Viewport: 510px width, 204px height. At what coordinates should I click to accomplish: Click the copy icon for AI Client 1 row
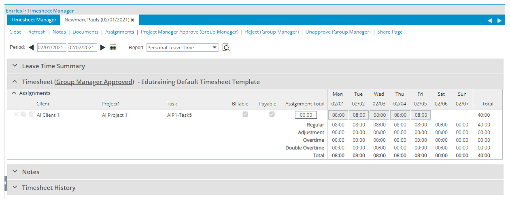point(24,115)
